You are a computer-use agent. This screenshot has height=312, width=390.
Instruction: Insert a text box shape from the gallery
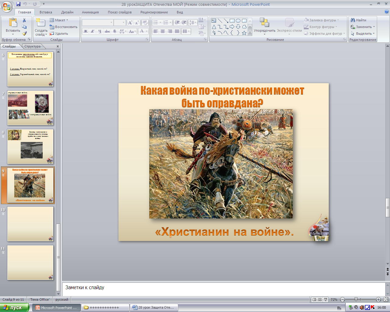tap(214, 21)
